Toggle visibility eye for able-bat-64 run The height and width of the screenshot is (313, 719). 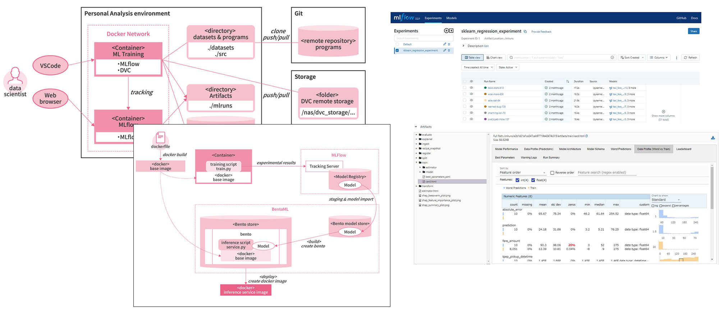tap(471, 100)
